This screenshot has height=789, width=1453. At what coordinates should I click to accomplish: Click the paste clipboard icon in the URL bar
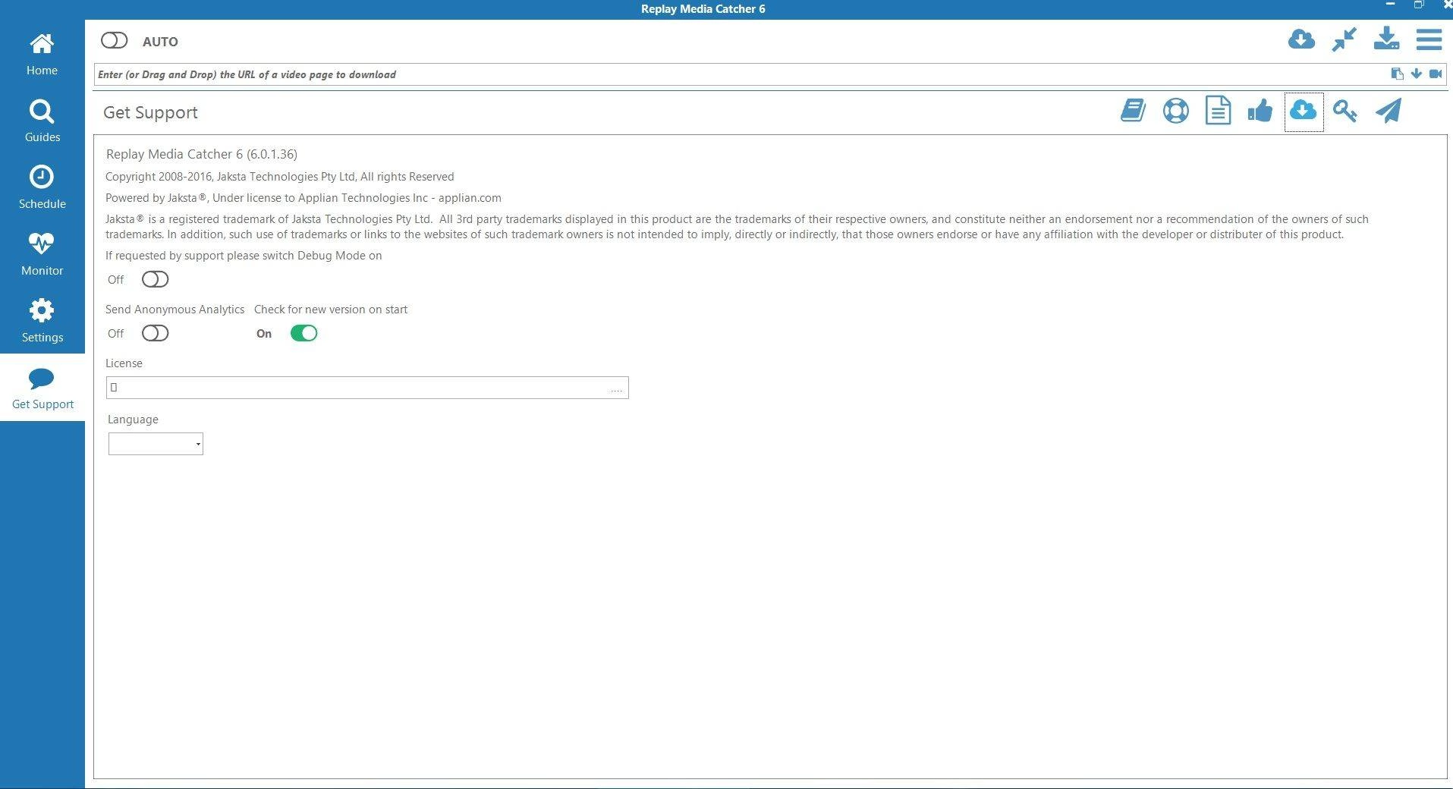coord(1397,74)
